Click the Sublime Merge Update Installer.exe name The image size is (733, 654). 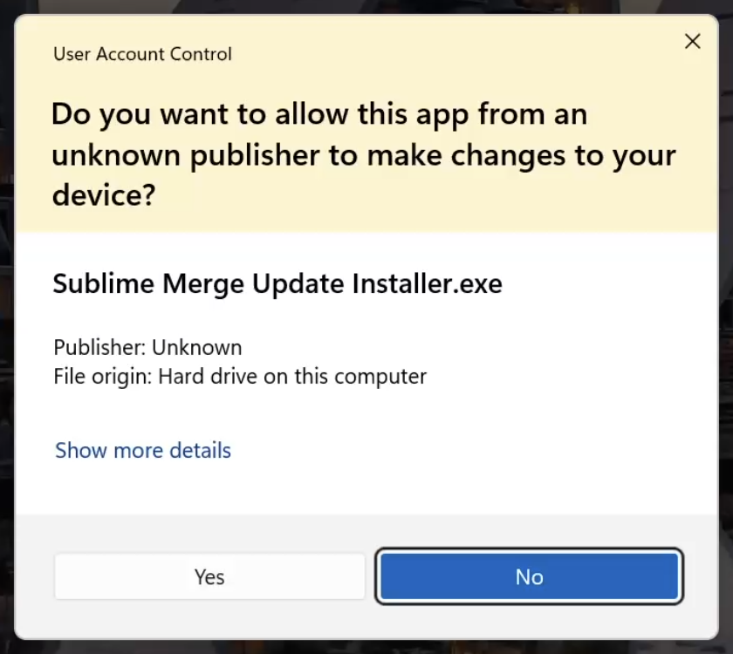(x=277, y=284)
